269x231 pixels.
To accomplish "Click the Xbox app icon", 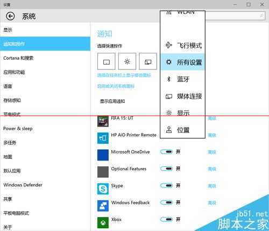I will pyautogui.click(x=103, y=222).
